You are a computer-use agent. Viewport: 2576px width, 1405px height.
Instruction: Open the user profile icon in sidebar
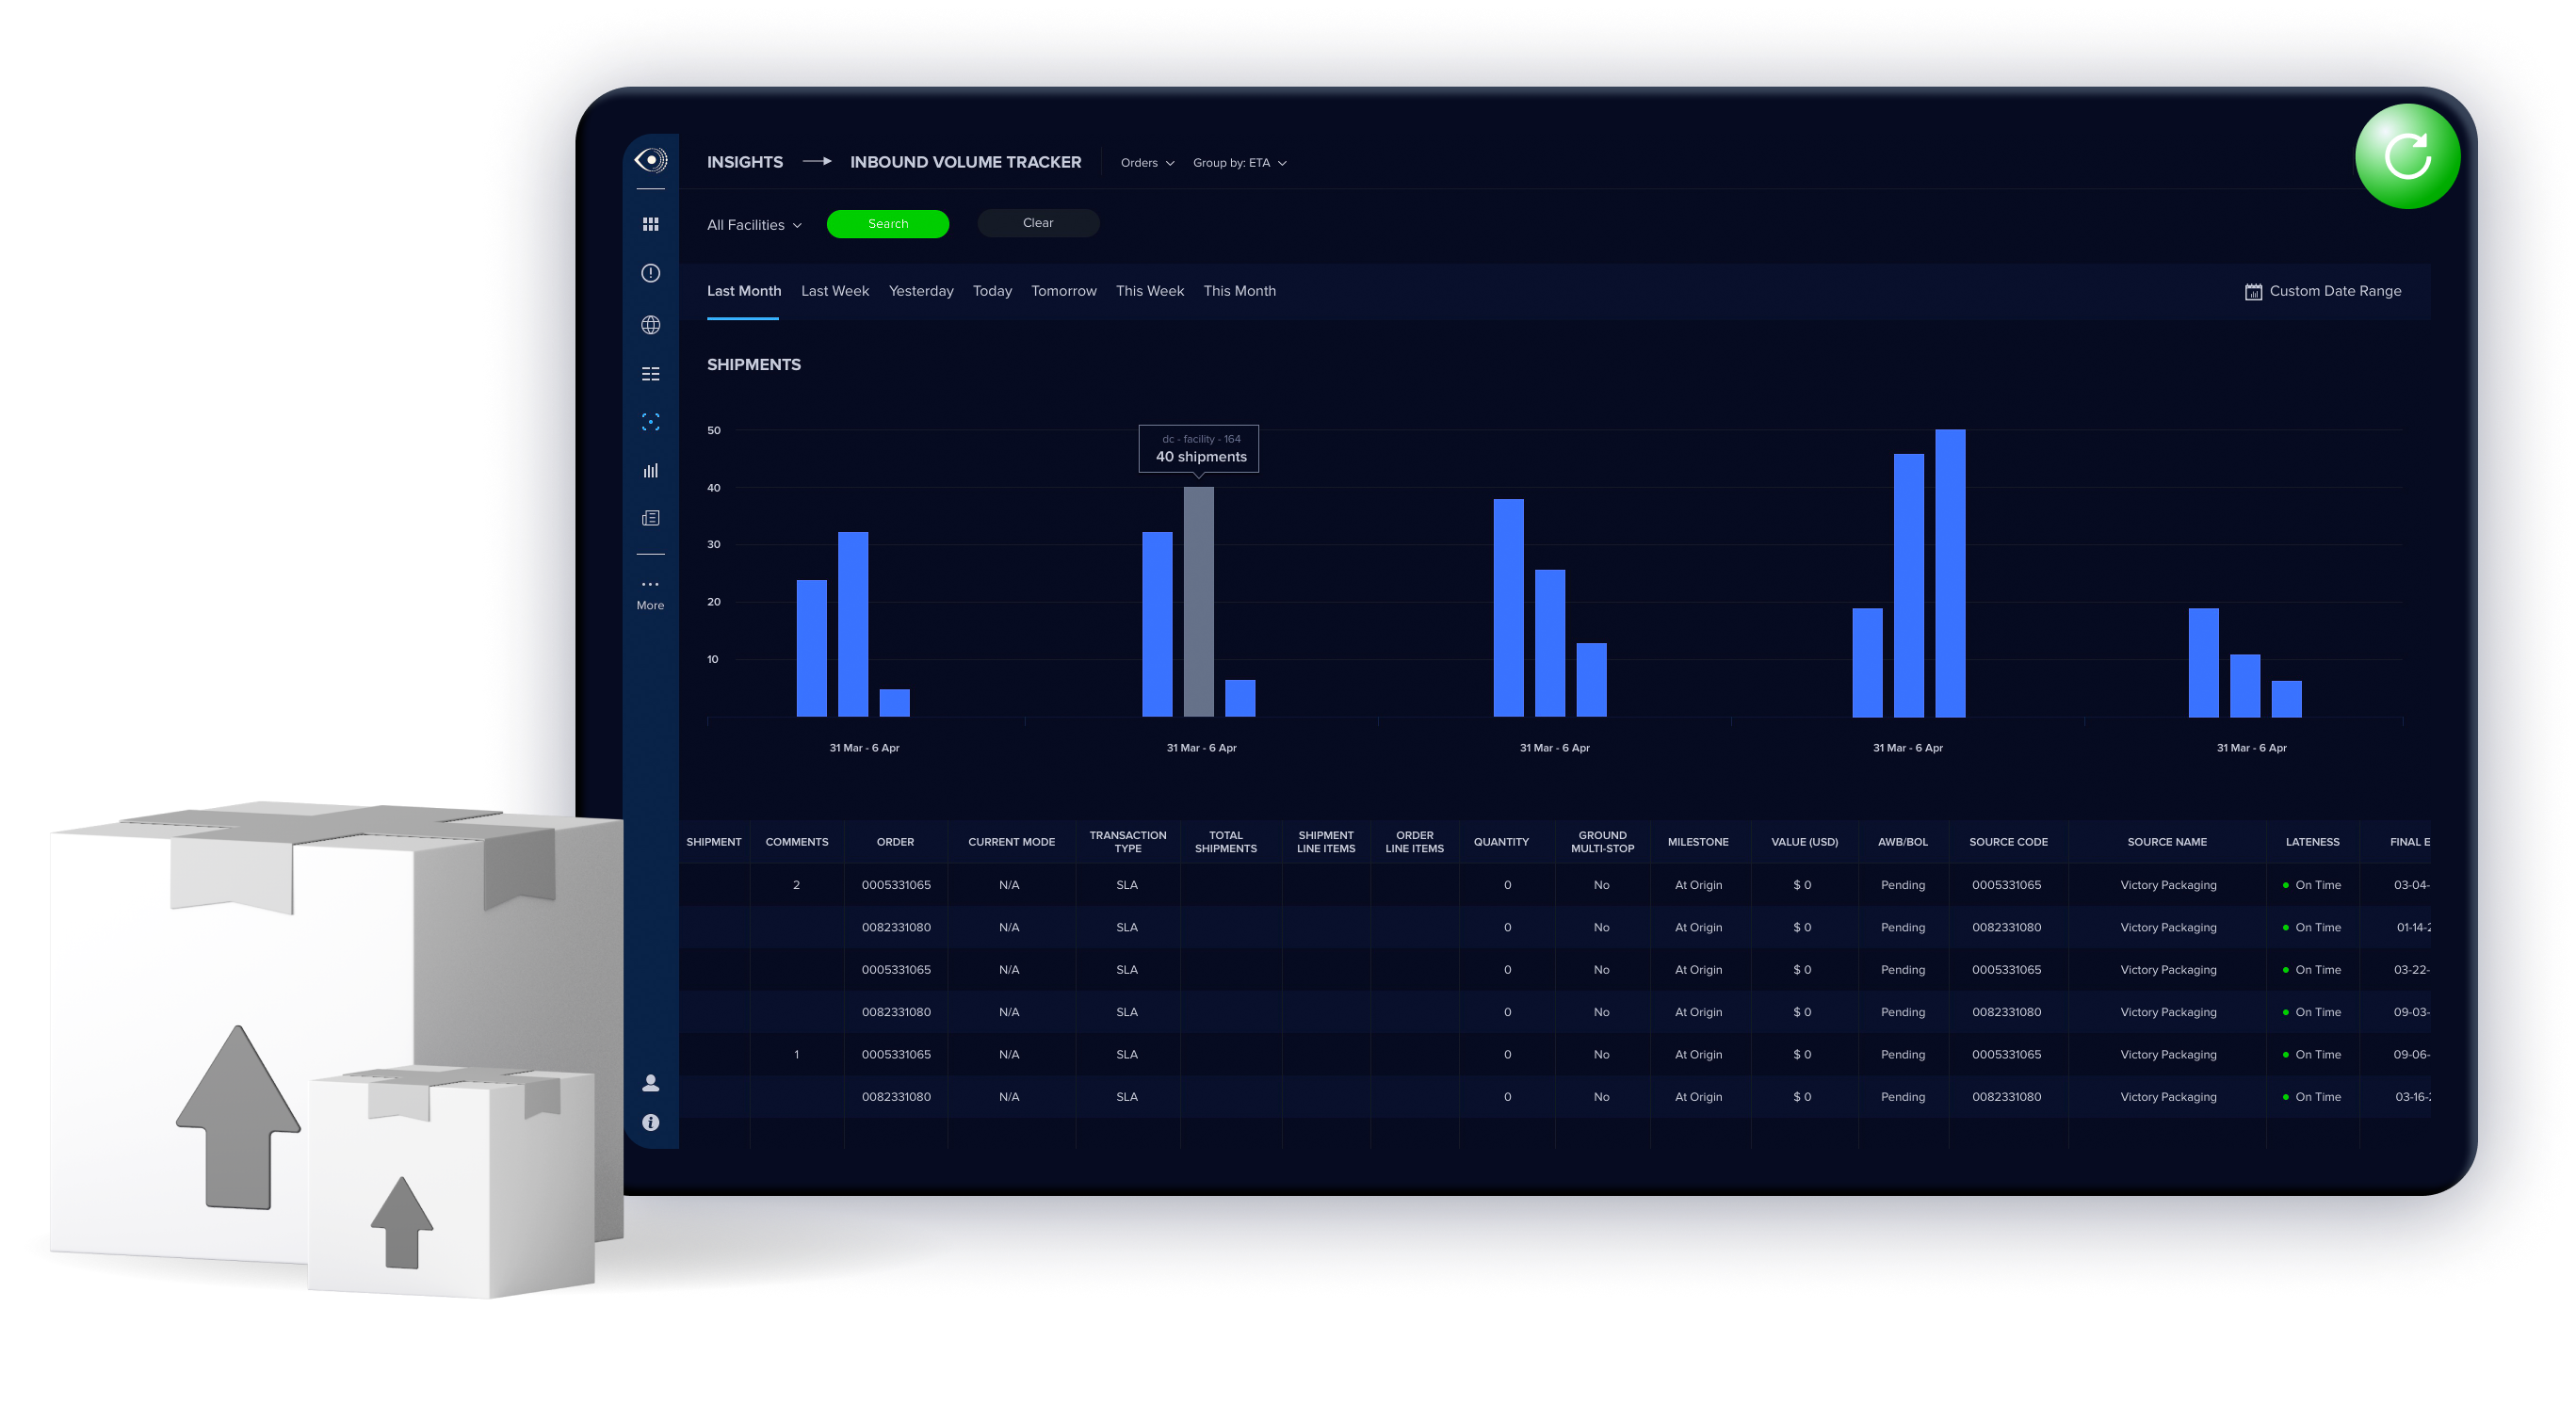(650, 1083)
